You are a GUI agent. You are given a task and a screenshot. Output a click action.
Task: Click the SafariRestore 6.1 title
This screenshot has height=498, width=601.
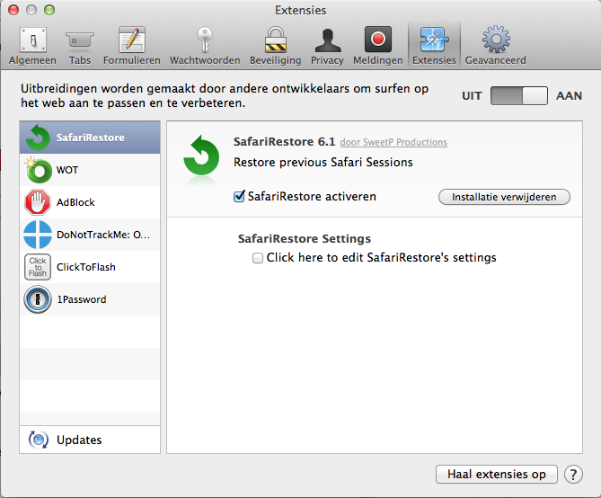(285, 142)
